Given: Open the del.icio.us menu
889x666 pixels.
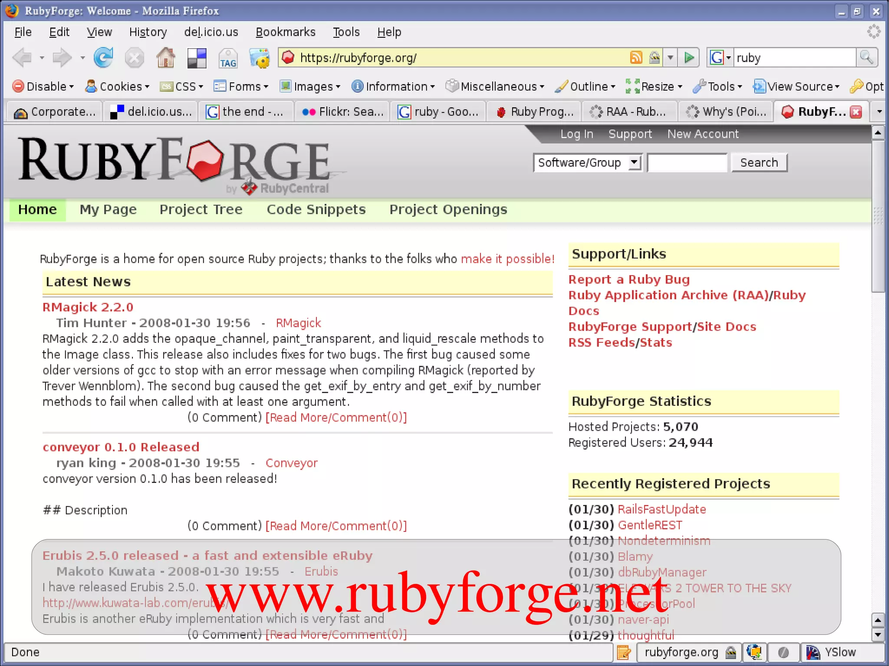Looking at the screenshot, I should tap(211, 32).
